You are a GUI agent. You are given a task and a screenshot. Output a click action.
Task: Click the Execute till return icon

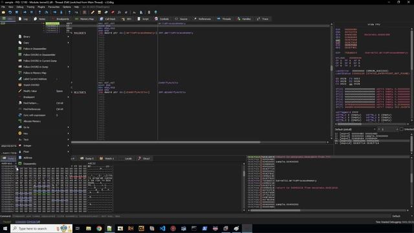click(69, 12)
